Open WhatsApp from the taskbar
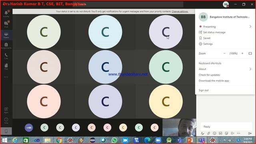This screenshot has height=144, width=256. tap(114, 140)
